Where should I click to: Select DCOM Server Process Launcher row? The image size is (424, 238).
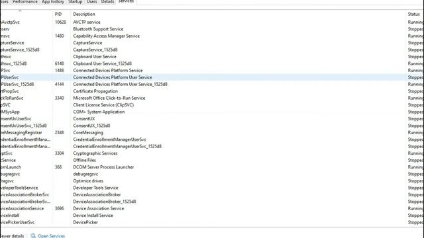click(x=212, y=167)
